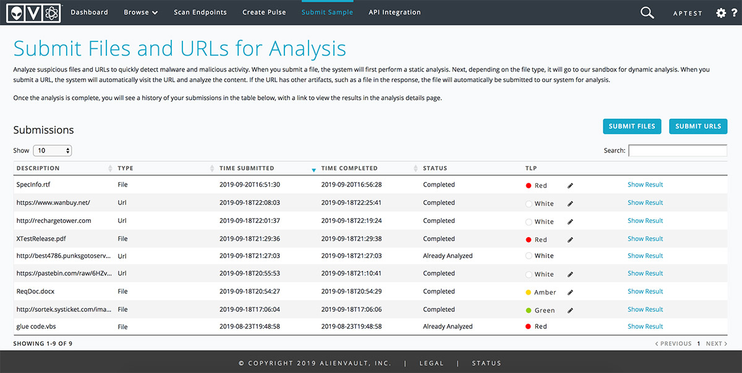
Task: Click the footer copyright 2019 AlienVault text
Action: [x=315, y=363]
